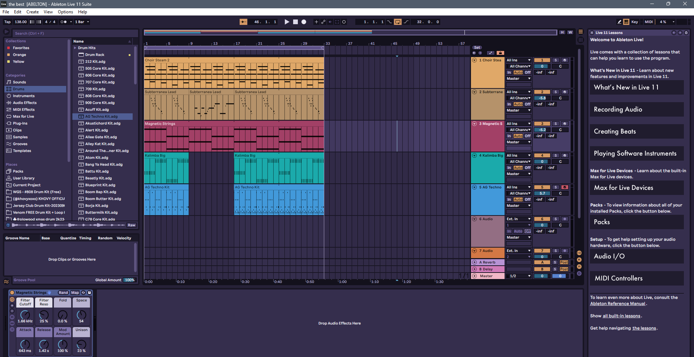Click the Filter Cutoff knob
694x357 pixels.
tap(25, 314)
